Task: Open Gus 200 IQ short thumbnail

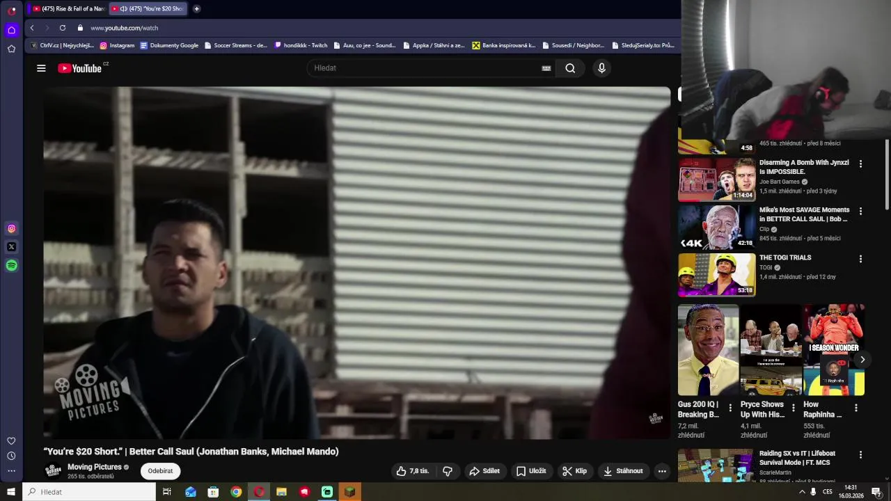Action: 709,349
